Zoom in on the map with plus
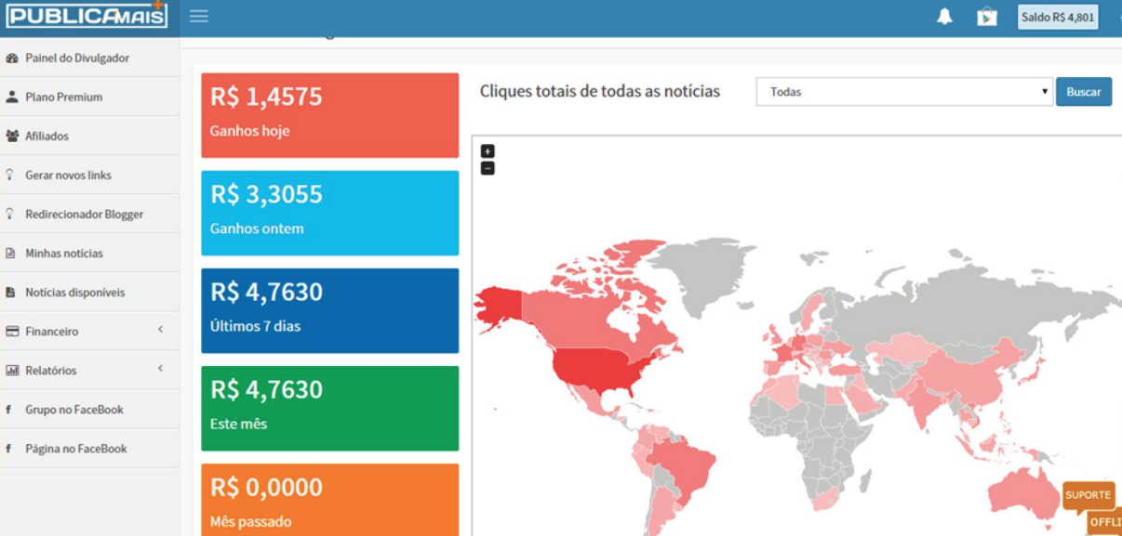 488,151
